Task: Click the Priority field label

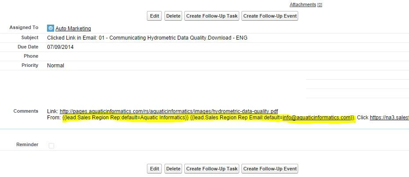Action: point(30,65)
